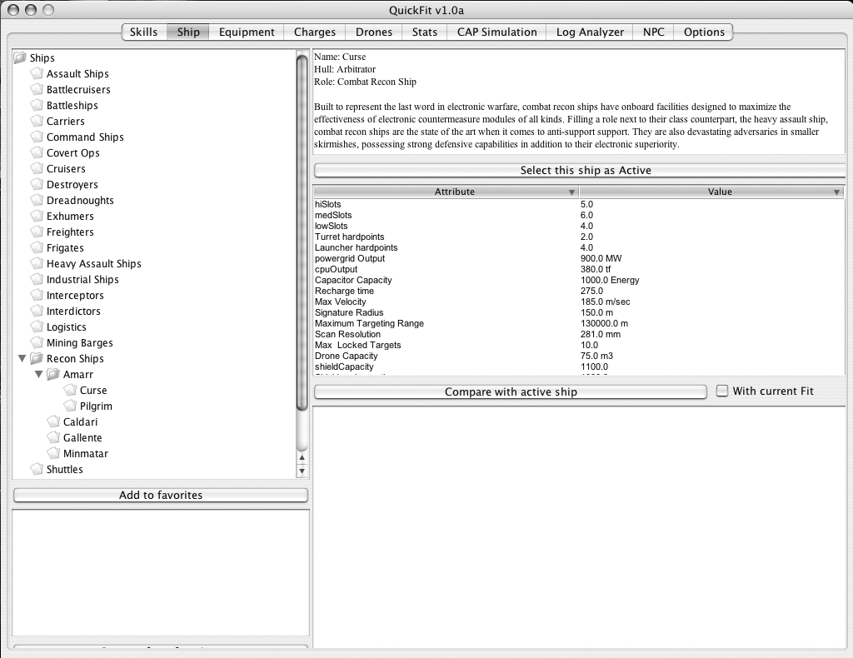Switch to the NPC tab
This screenshot has width=853, height=658.
(653, 32)
